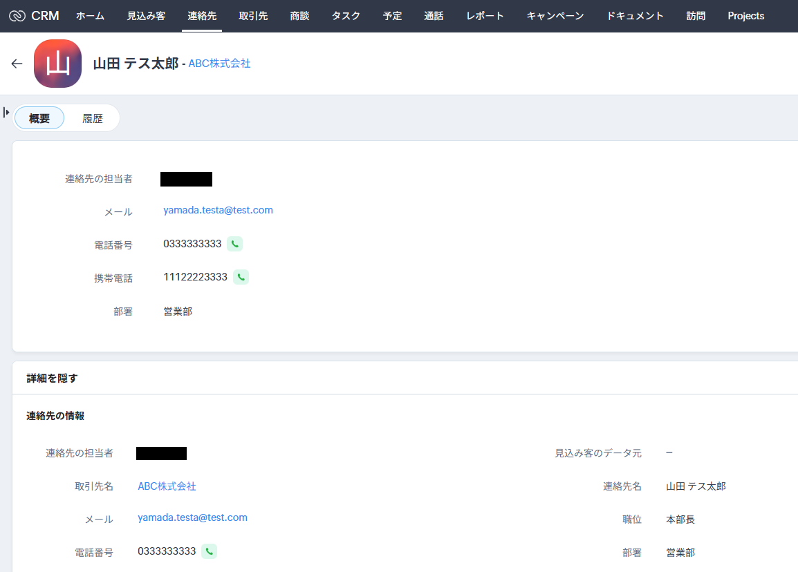
Task: Open the 見込み客 module
Action: [x=146, y=16]
